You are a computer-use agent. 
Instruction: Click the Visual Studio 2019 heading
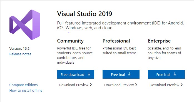[x=84, y=14]
